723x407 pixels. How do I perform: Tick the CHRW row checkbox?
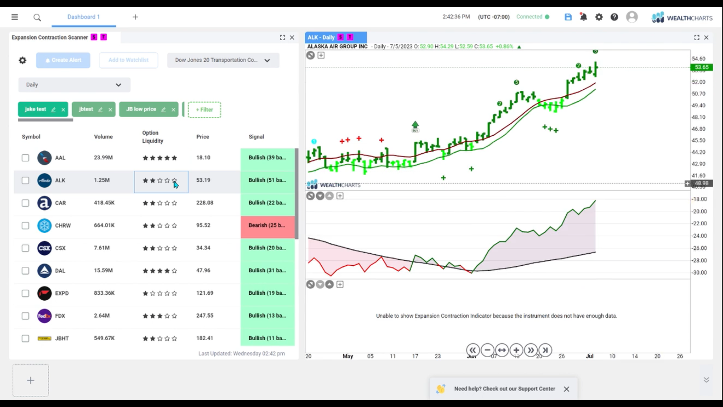(x=25, y=226)
